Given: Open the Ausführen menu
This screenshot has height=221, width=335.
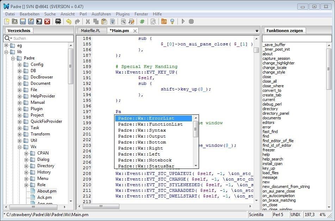Looking at the screenshot, I should coord(101,14).
